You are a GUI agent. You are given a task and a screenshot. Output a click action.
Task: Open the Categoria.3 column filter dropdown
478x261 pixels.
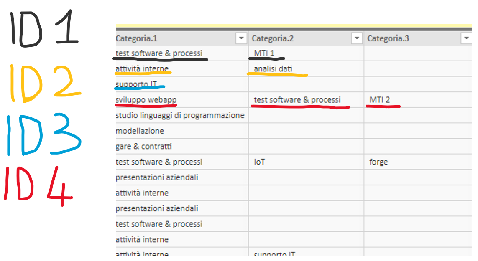pyautogui.click(x=466, y=38)
